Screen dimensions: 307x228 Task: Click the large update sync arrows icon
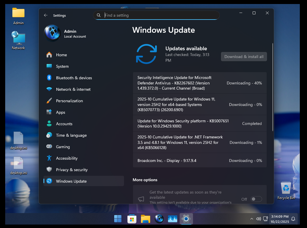[x=146, y=54]
